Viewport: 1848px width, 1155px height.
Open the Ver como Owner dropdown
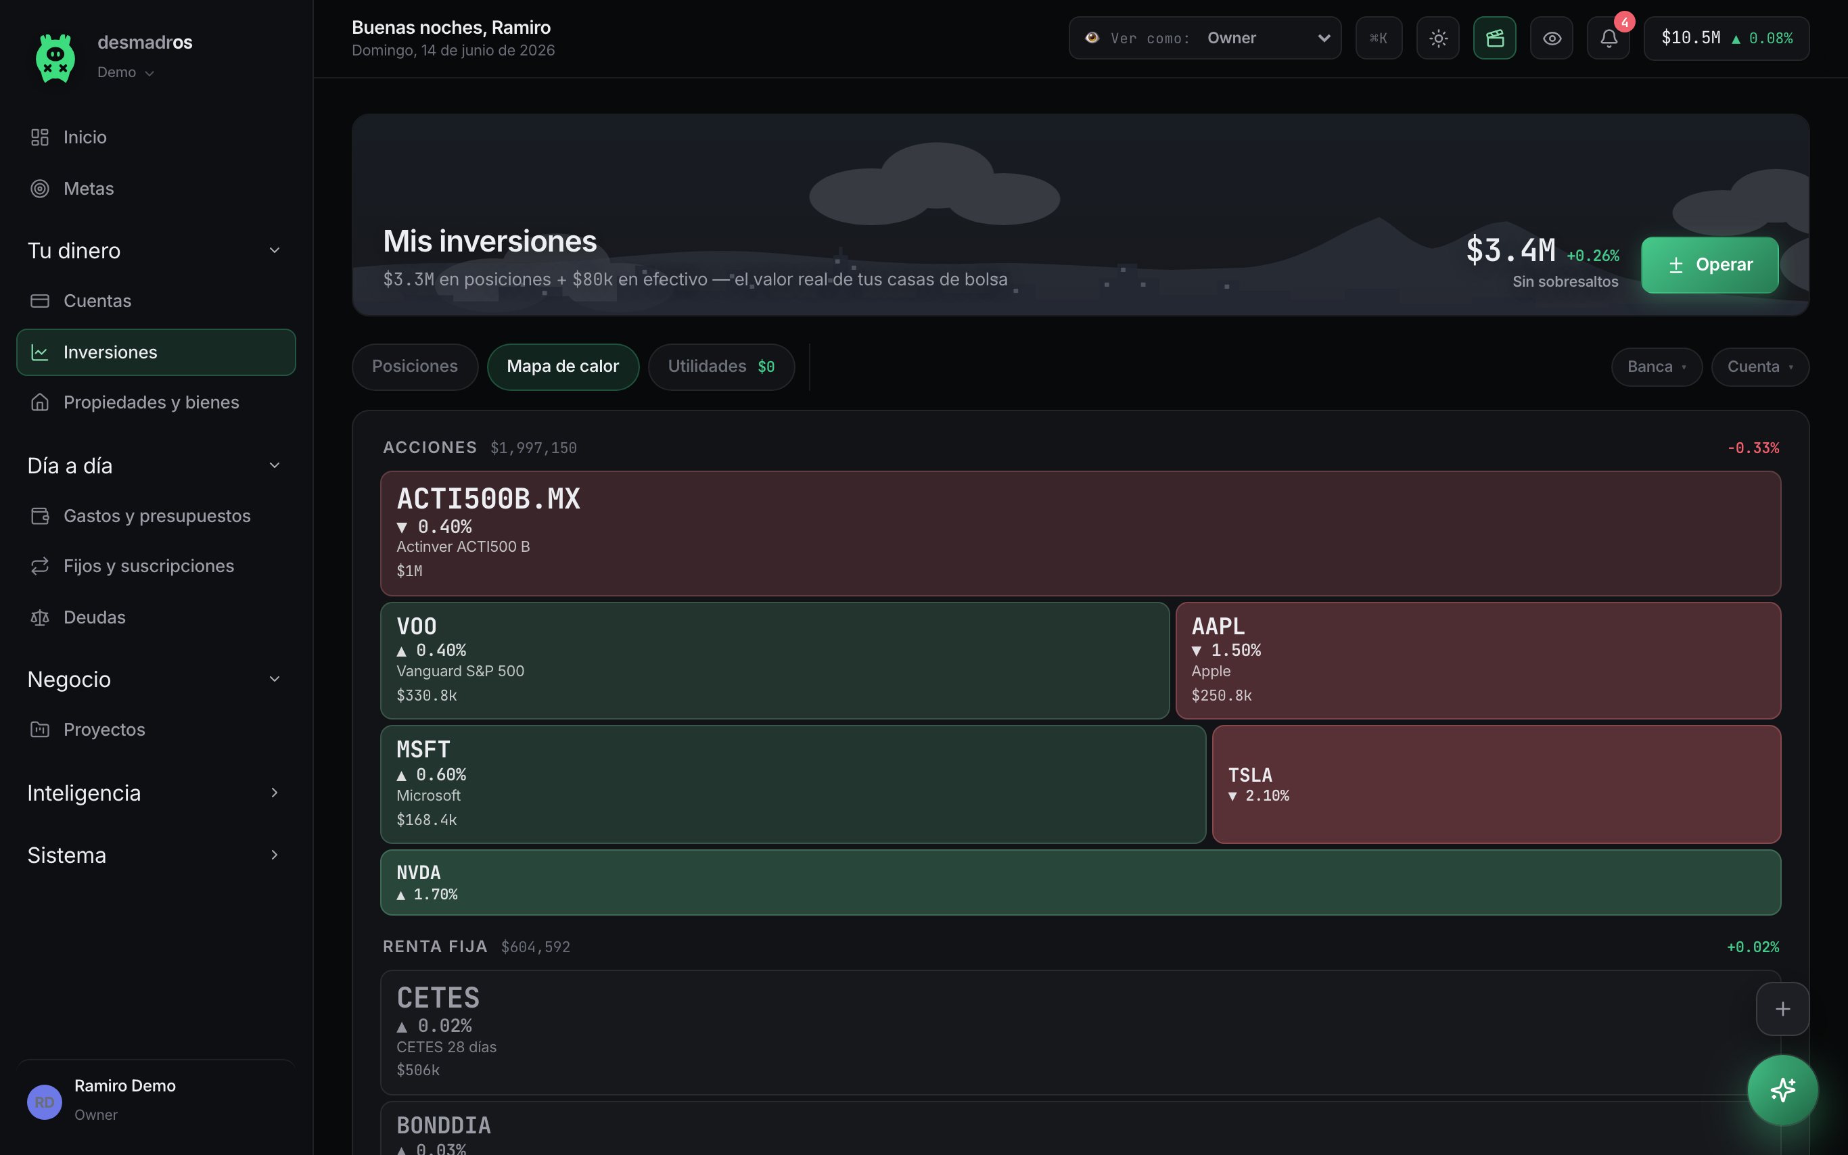pyautogui.click(x=1205, y=38)
